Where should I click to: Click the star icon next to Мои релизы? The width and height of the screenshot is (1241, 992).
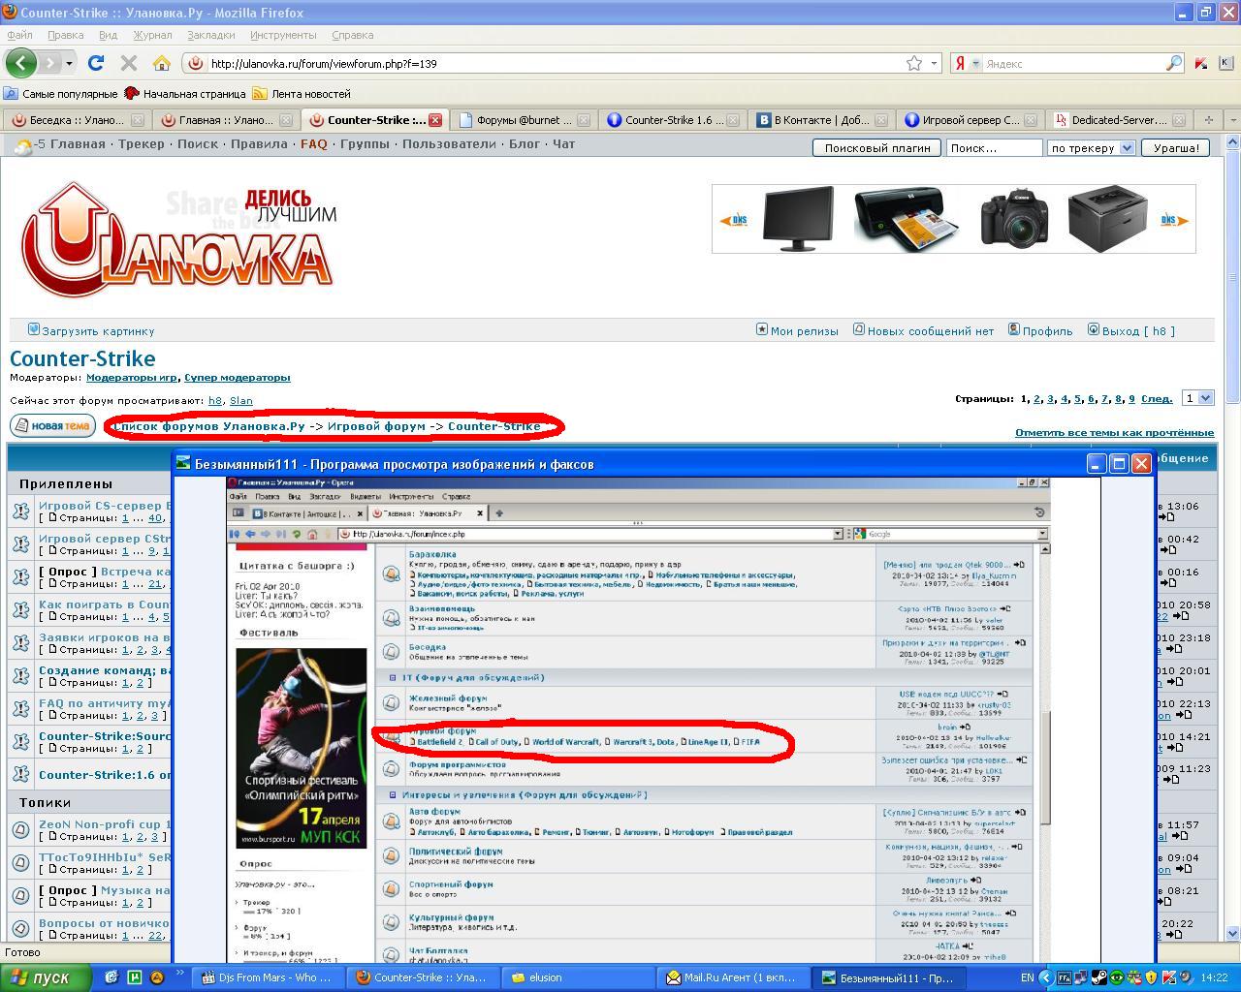click(x=762, y=329)
